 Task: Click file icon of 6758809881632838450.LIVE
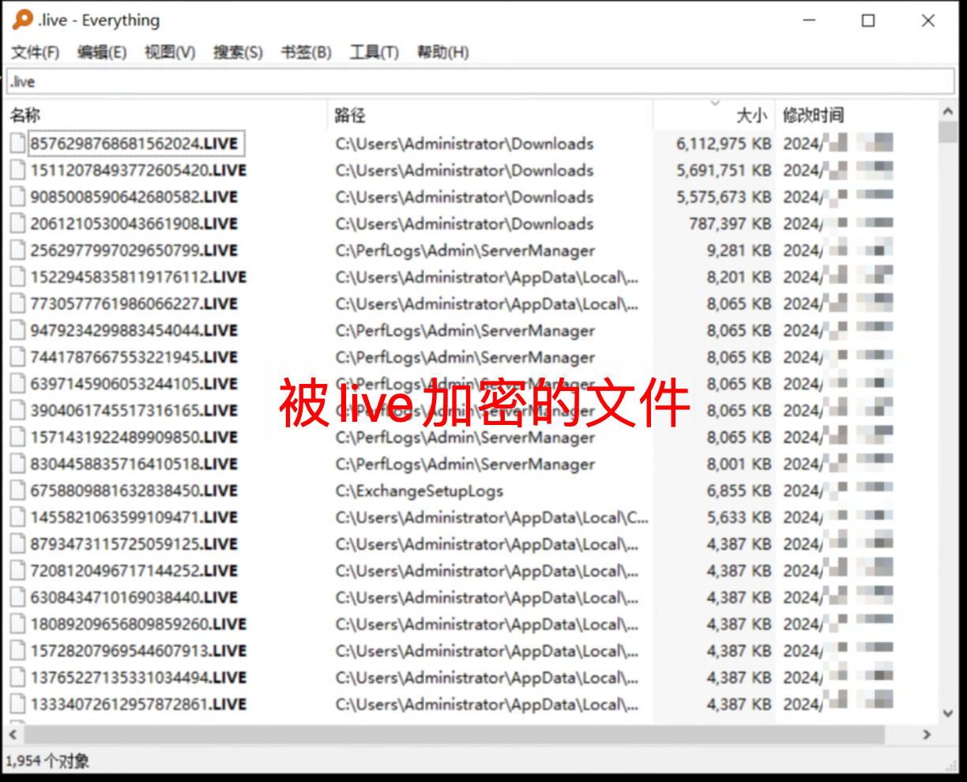17,491
